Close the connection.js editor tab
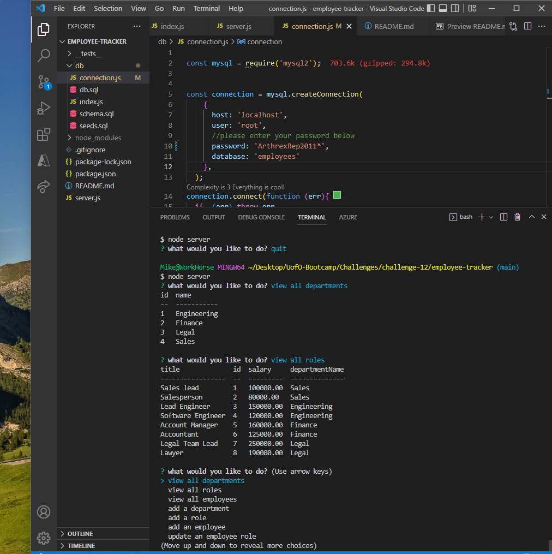This screenshot has height=554, width=552. [349, 27]
